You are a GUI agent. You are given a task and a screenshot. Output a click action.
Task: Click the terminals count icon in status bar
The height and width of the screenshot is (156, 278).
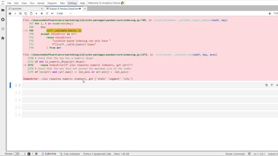29,154
